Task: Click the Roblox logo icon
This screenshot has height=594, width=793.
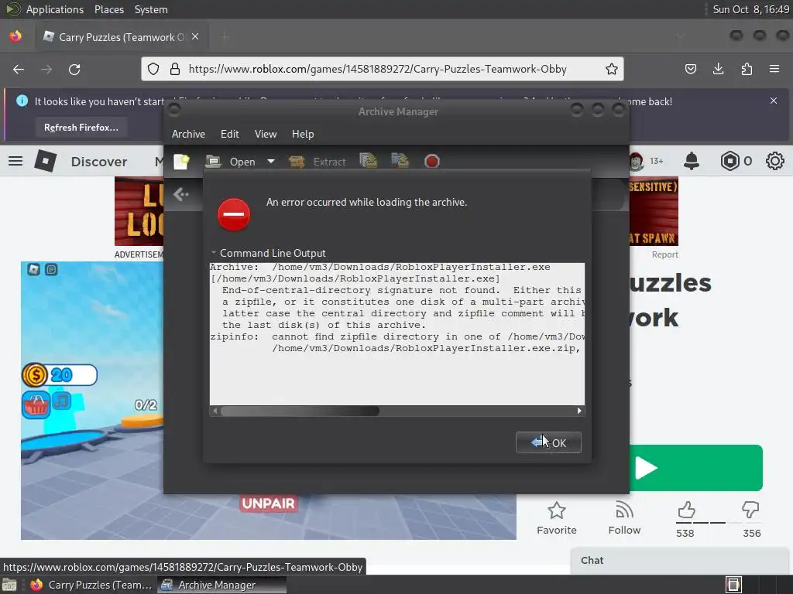Action: tap(45, 161)
